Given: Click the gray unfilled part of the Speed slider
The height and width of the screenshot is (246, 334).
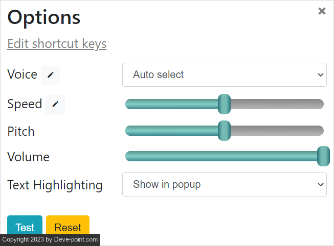Looking at the screenshot, I should click(x=276, y=104).
